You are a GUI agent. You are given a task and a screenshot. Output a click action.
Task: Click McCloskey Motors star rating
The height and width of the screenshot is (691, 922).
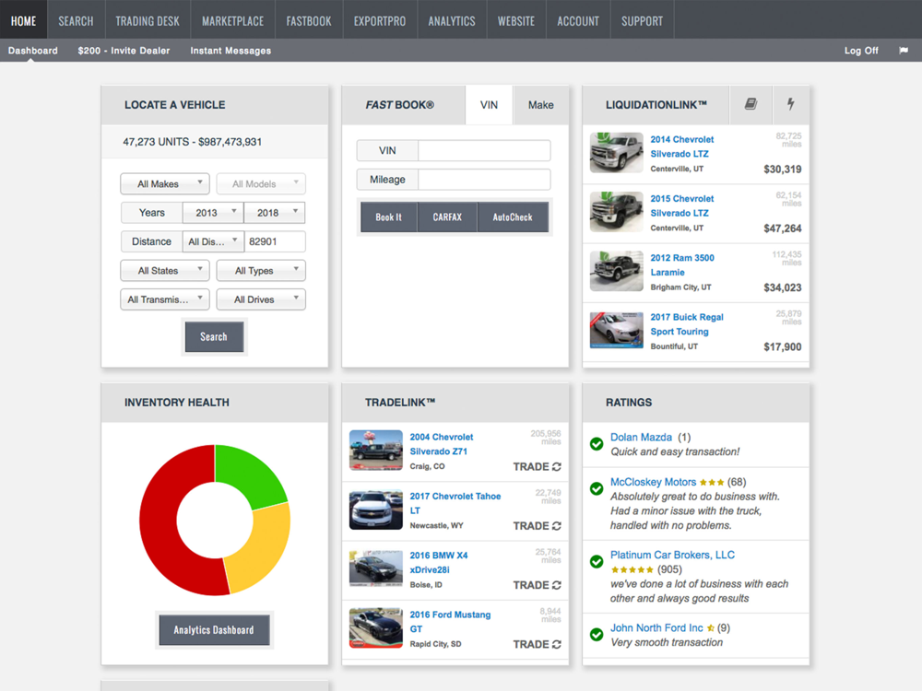pyautogui.click(x=712, y=483)
